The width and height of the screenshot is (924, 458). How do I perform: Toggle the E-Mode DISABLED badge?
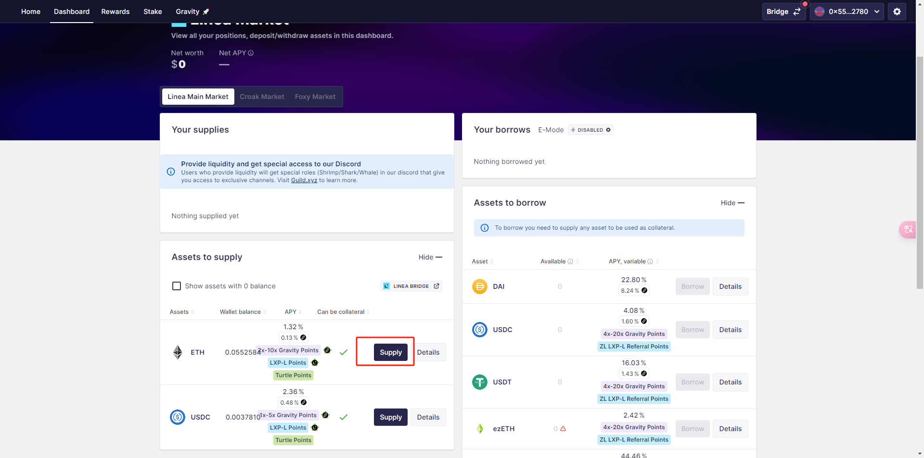590,130
